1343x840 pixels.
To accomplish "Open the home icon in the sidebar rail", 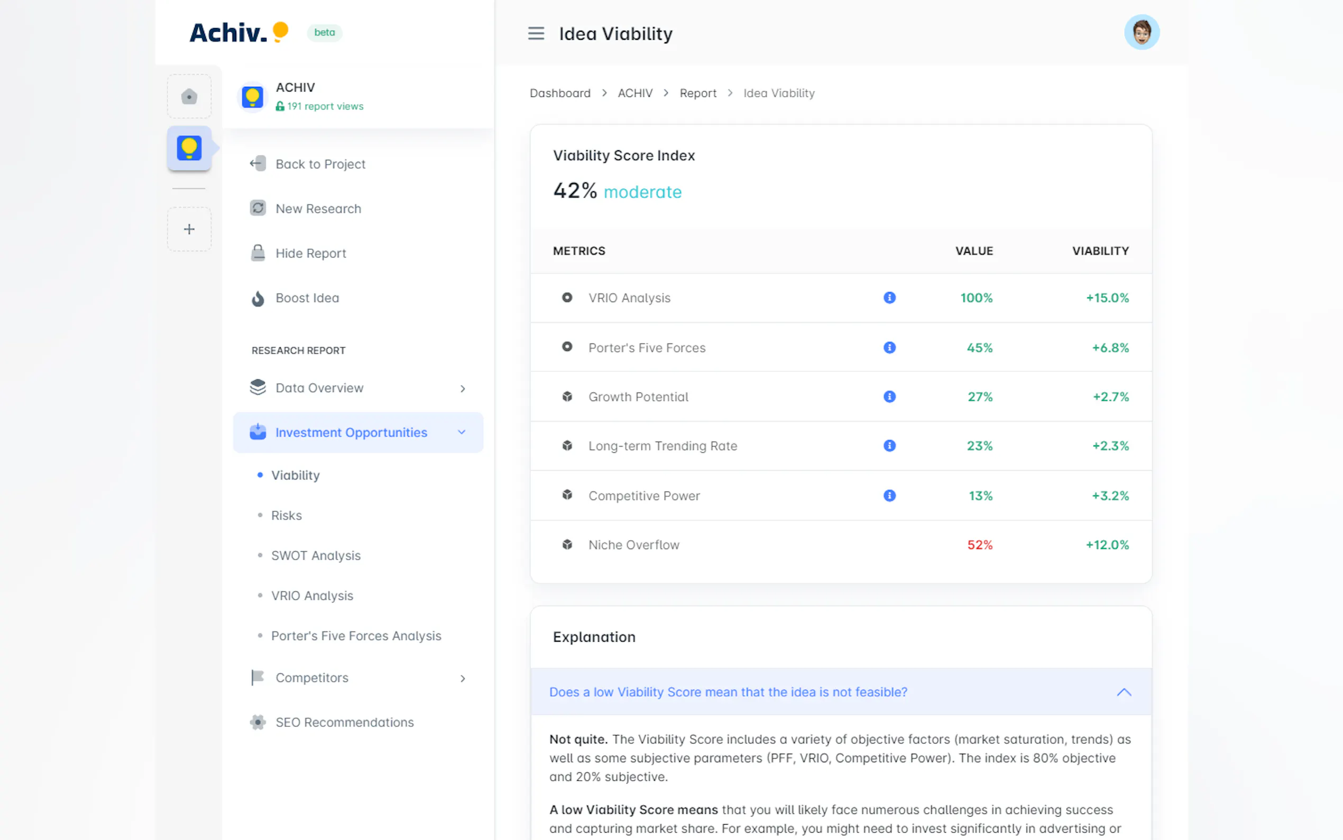I will click(189, 97).
